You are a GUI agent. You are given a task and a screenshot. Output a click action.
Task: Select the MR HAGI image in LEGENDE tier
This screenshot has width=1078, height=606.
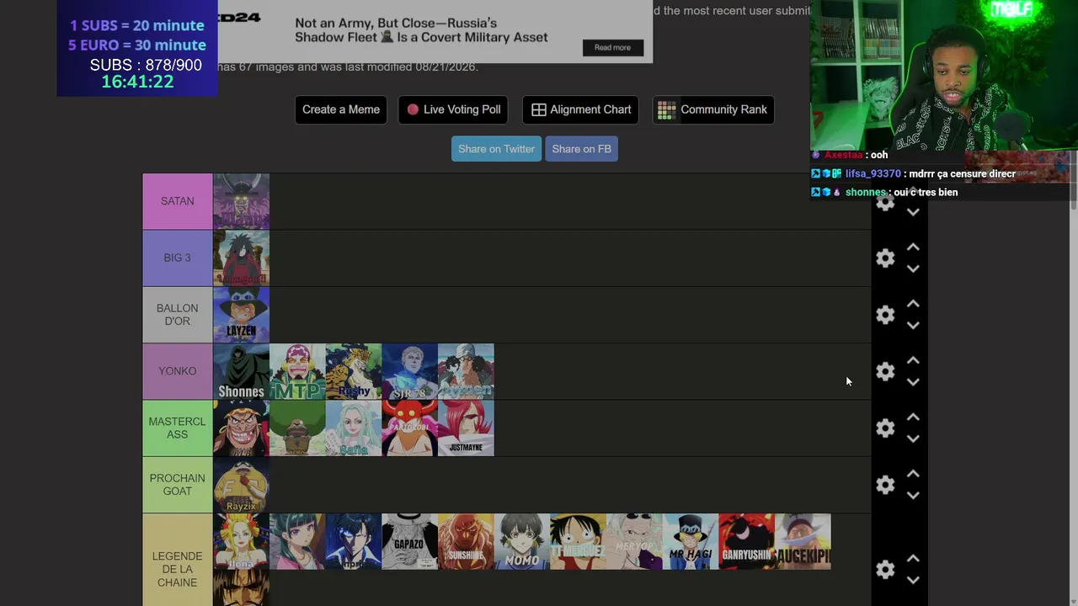coord(691,541)
